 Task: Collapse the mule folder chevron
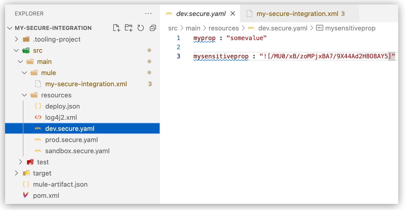[x=25, y=73]
